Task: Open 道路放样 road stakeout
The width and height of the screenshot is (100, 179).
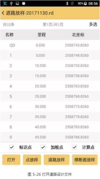Action: coord(56,160)
